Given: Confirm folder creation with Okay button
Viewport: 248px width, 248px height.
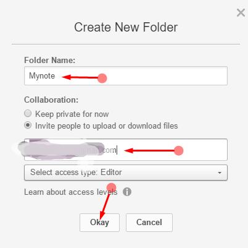Looking at the screenshot, I should pyautogui.click(x=99, y=223).
